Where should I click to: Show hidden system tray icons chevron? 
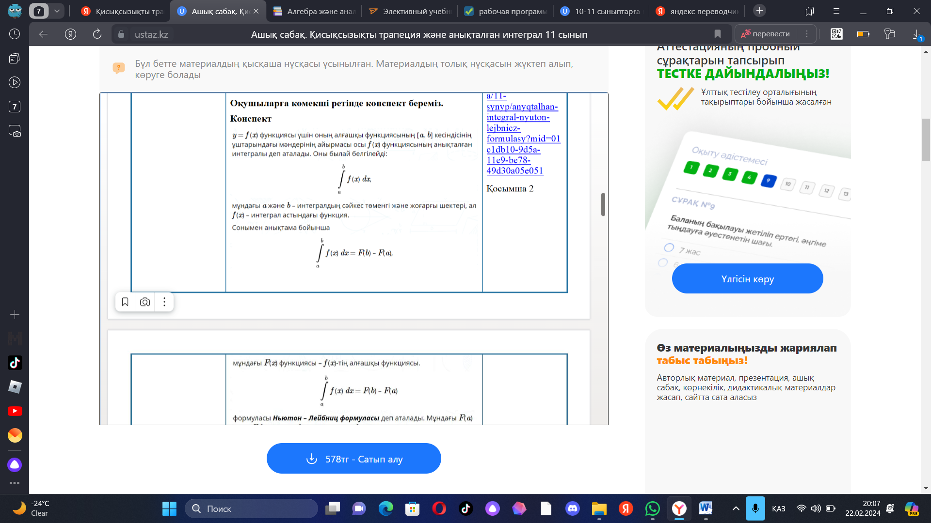click(x=736, y=508)
